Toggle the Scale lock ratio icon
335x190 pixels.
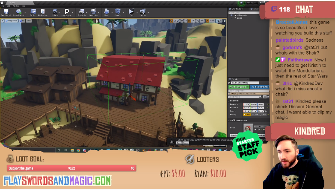(x=266, y=111)
